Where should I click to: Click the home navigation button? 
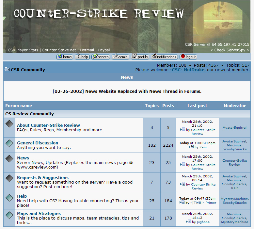coord(65,57)
